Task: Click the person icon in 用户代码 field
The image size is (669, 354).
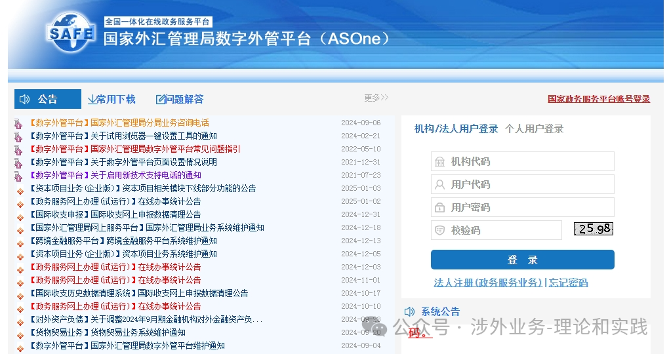Action: (439, 185)
